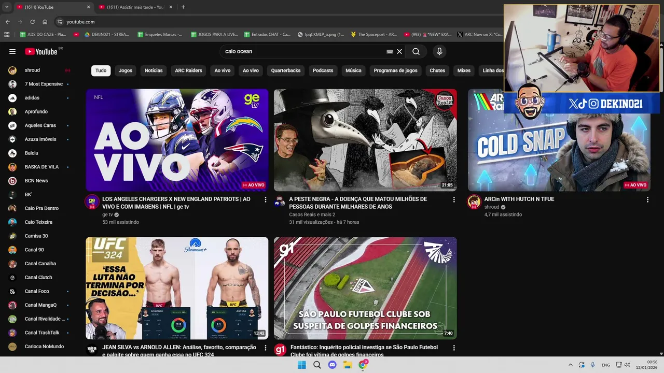Click the shroud channel avatar under video
This screenshot has height=373, width=664.
[474, 202]
